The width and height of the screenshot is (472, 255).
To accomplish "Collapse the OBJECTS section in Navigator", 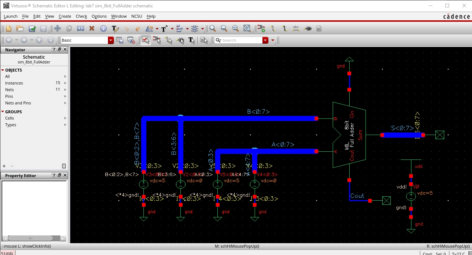I will pyautogui.click(x=3, y=70).
